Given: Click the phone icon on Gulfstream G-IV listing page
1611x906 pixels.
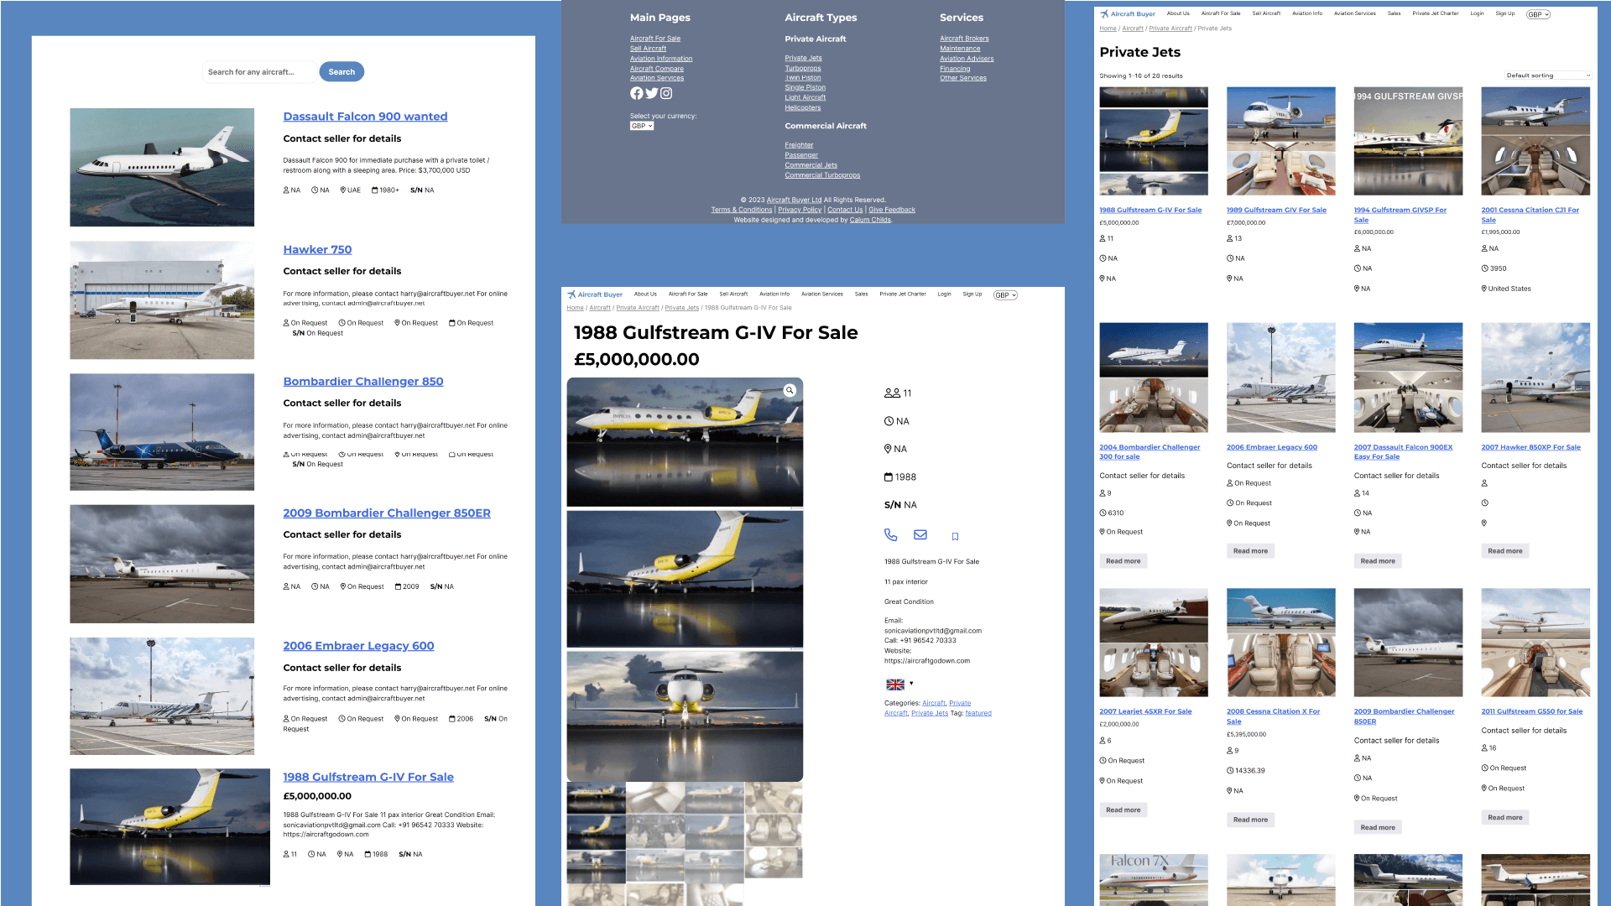Looking at the screenshot, I should (x=891, y=535).
